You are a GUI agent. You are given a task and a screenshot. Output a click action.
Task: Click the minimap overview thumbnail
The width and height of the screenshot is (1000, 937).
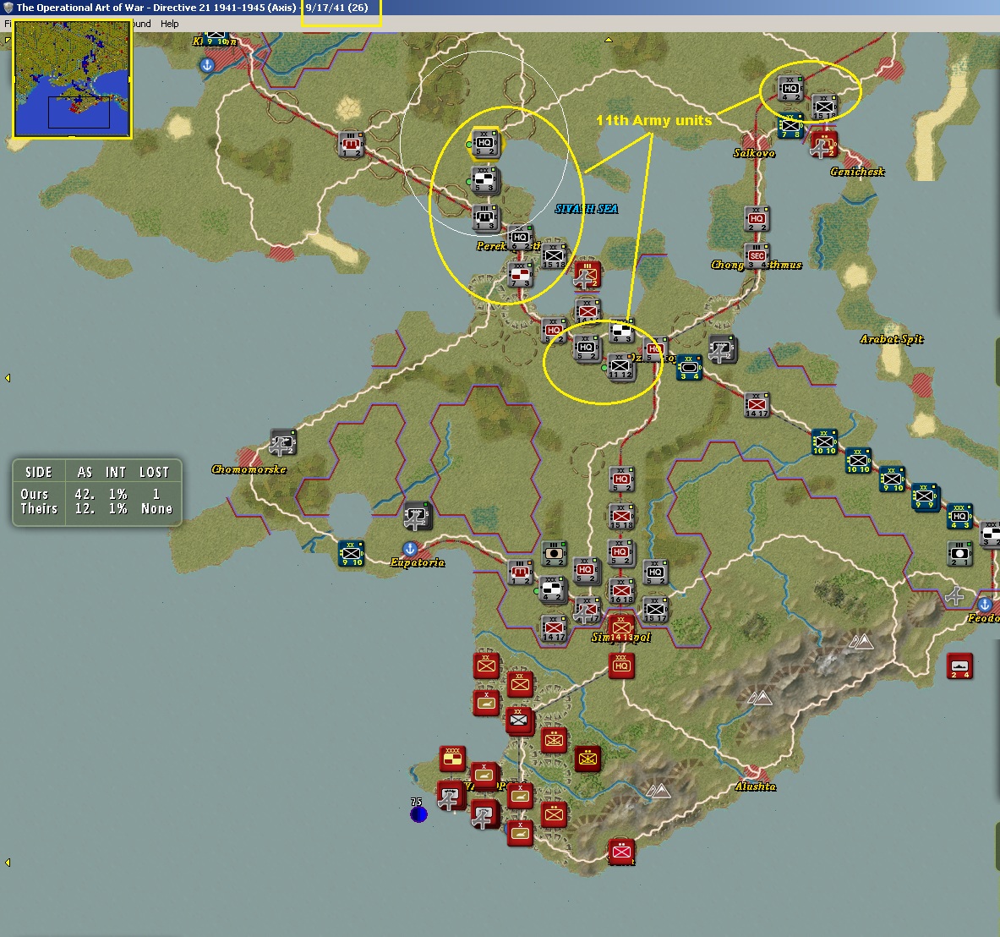72,79
